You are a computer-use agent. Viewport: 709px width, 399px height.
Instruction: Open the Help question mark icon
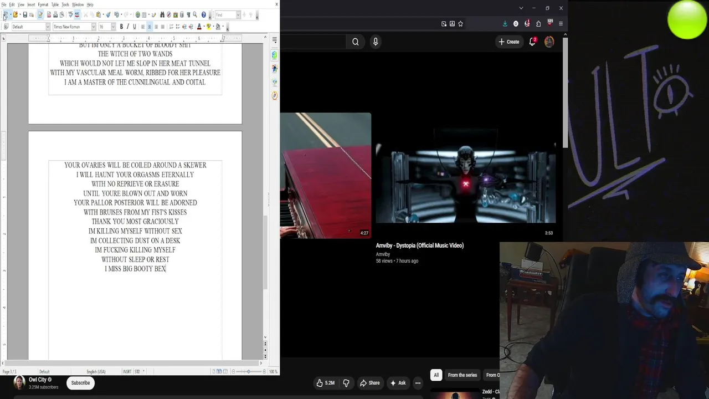203,15
